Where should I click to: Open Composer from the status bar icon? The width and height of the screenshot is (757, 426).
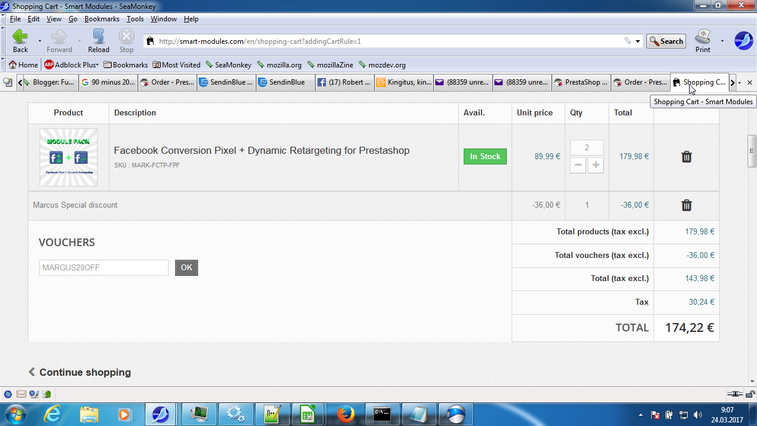34,394
